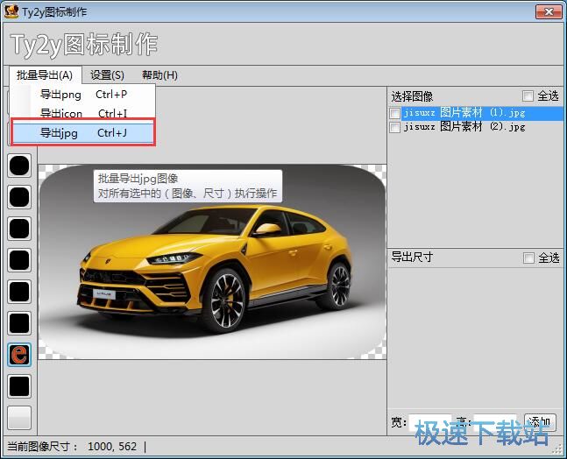Open the 设置(S) menu
The image size is (567, 459).
(x=107, y=75)
